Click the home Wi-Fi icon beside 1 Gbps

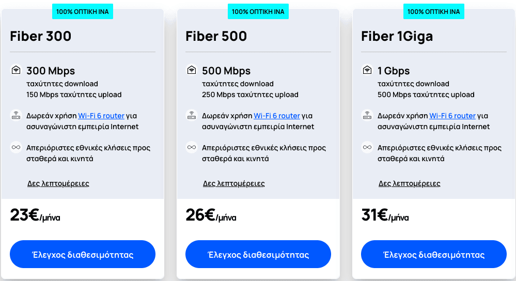point(367,70)
